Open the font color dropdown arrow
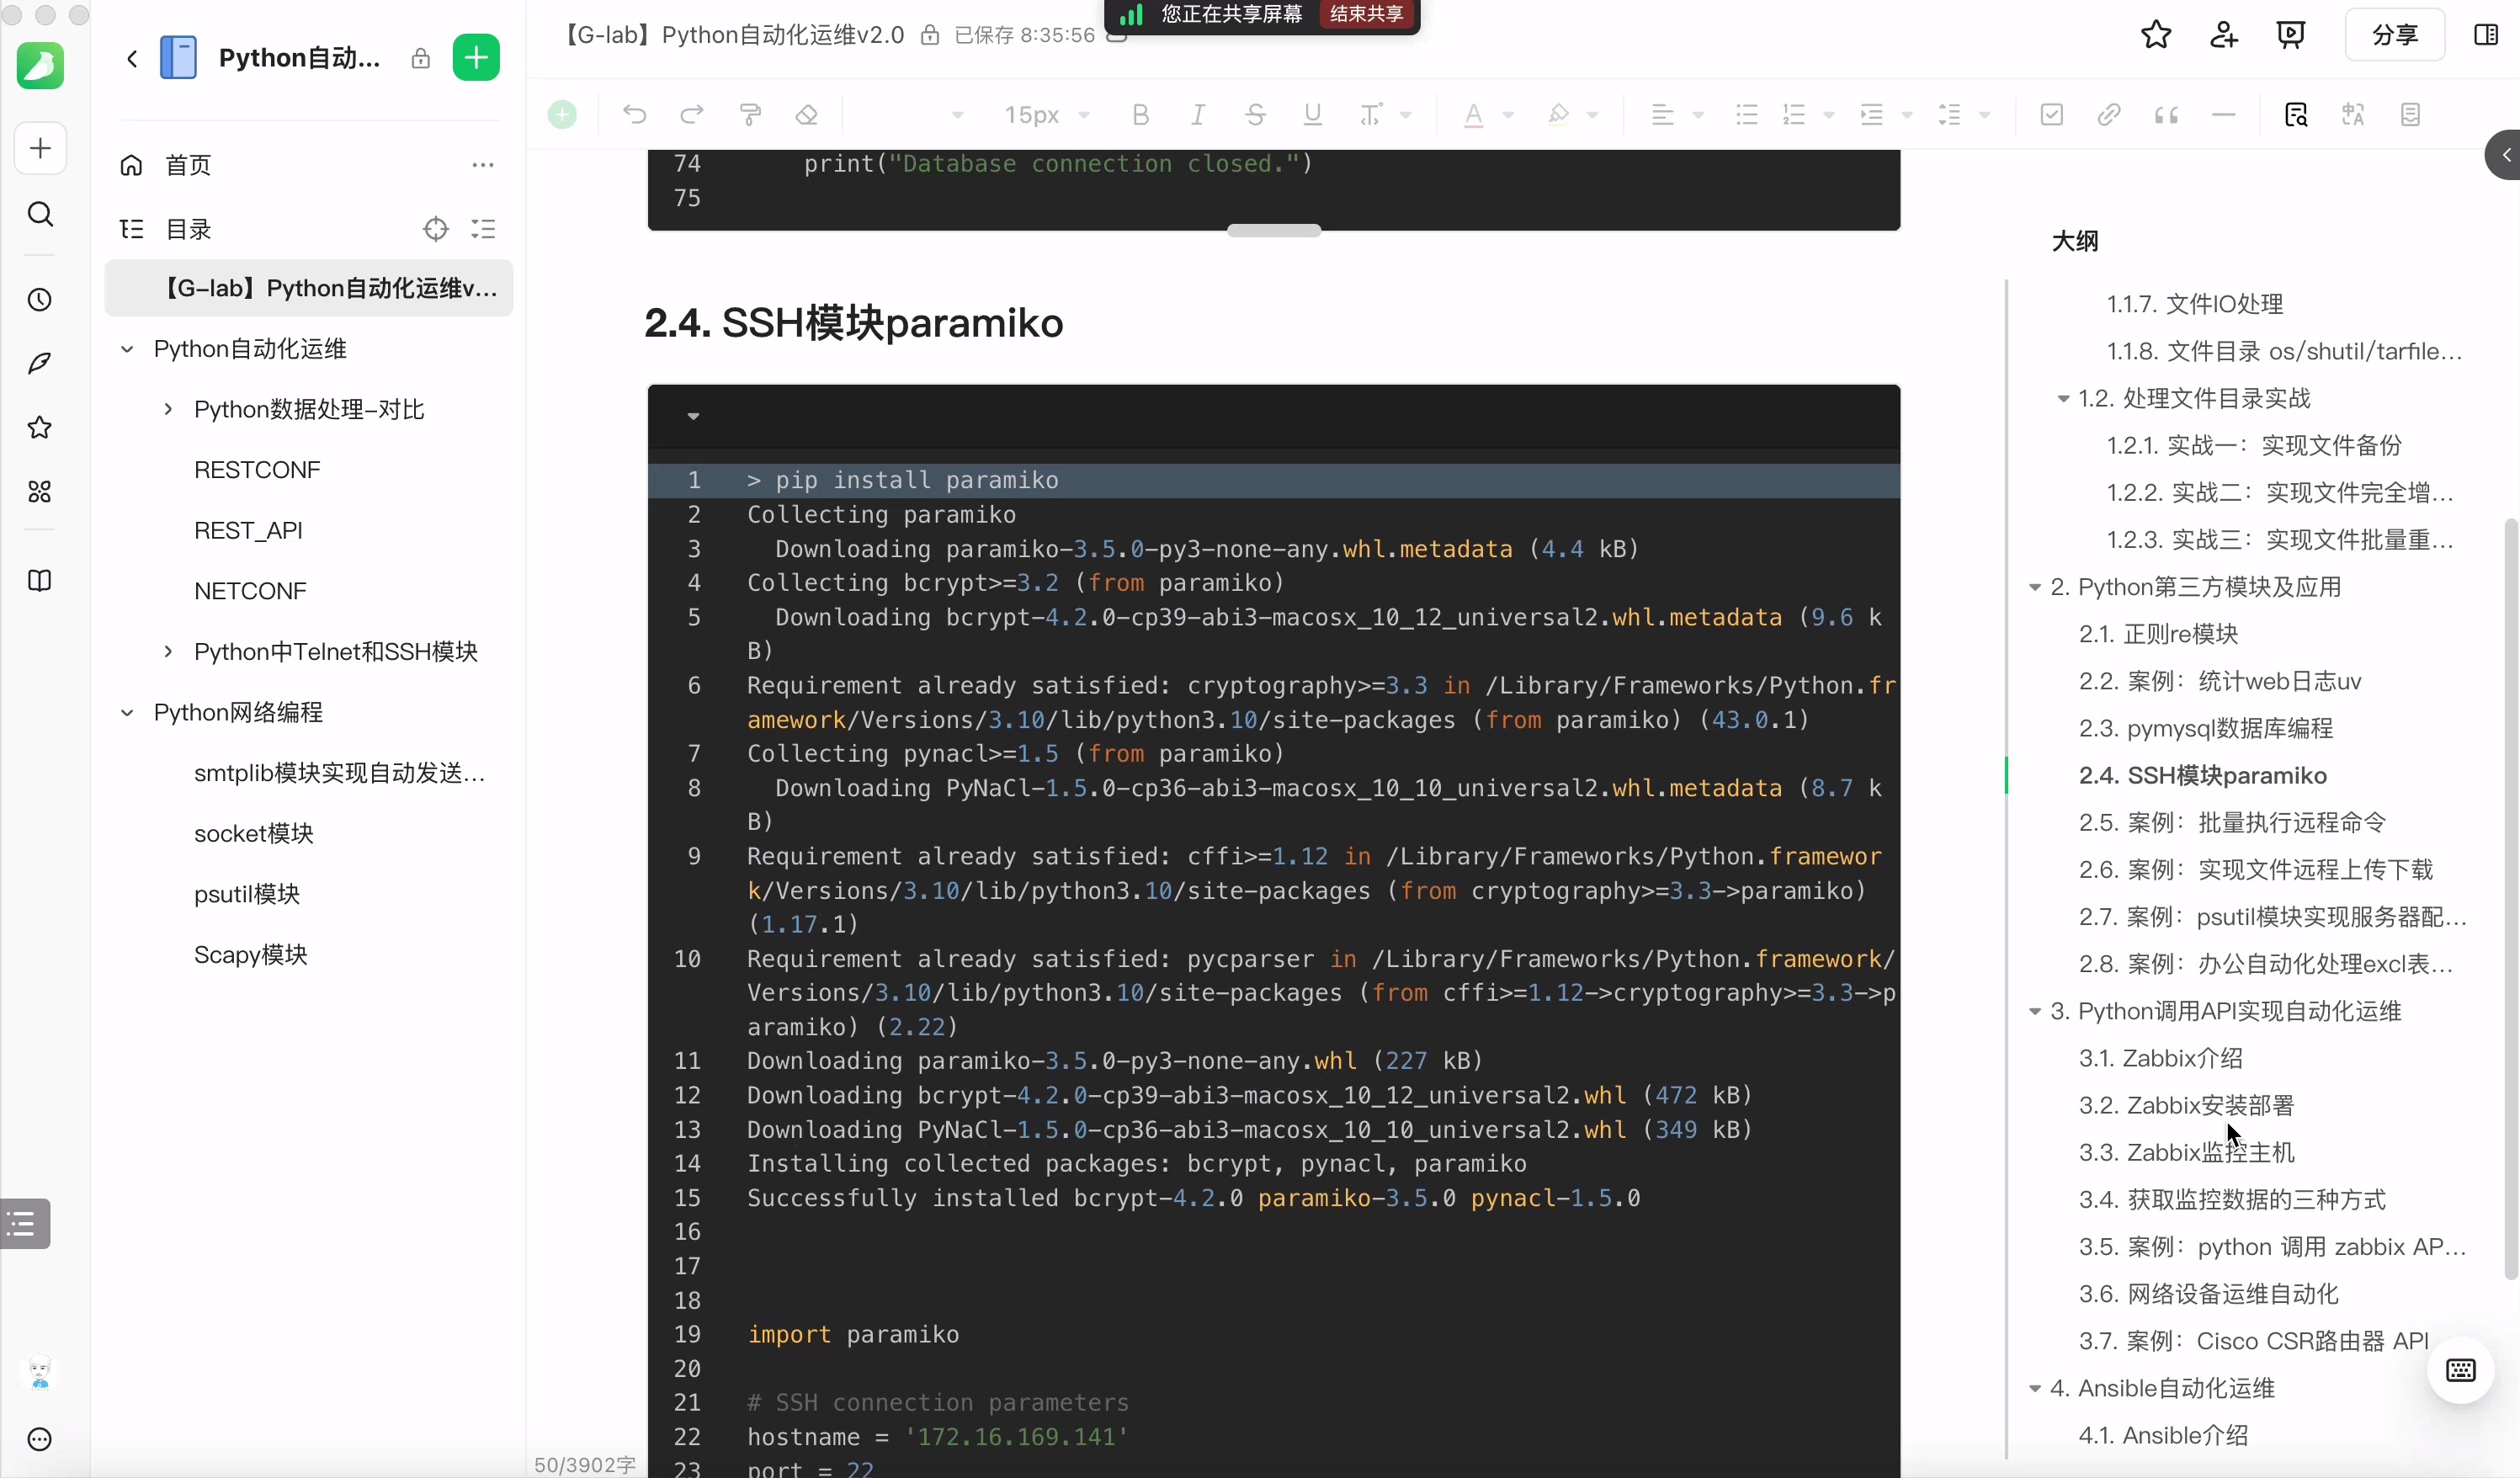The image size is (2520, 1478). click(1508, 116)
